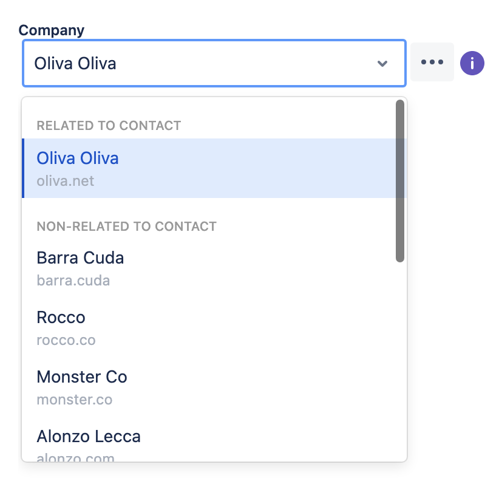Click the blue selection bar beside Oliva Oliva
499x481 pixels.
[23, 168]
